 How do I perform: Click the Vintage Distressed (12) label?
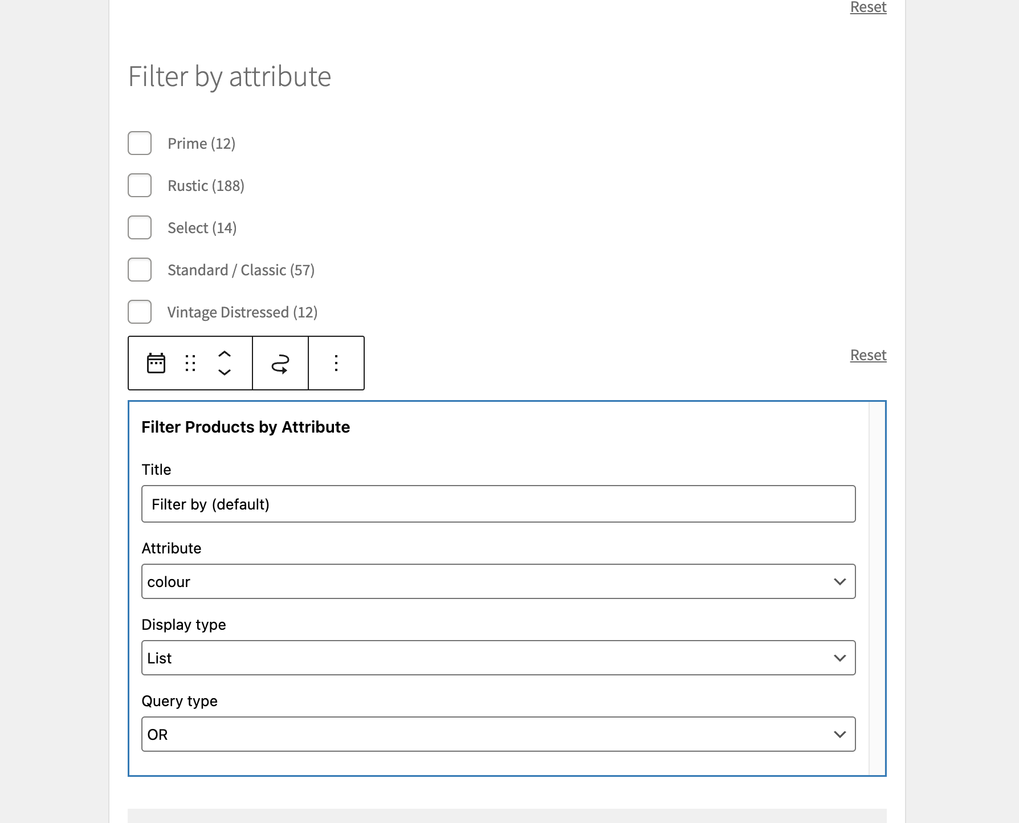[242, 312]
